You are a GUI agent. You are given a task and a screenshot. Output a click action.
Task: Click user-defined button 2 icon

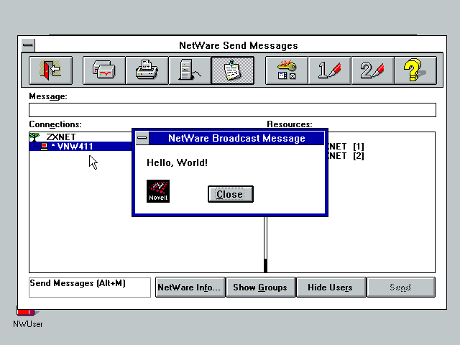point(372,70)
